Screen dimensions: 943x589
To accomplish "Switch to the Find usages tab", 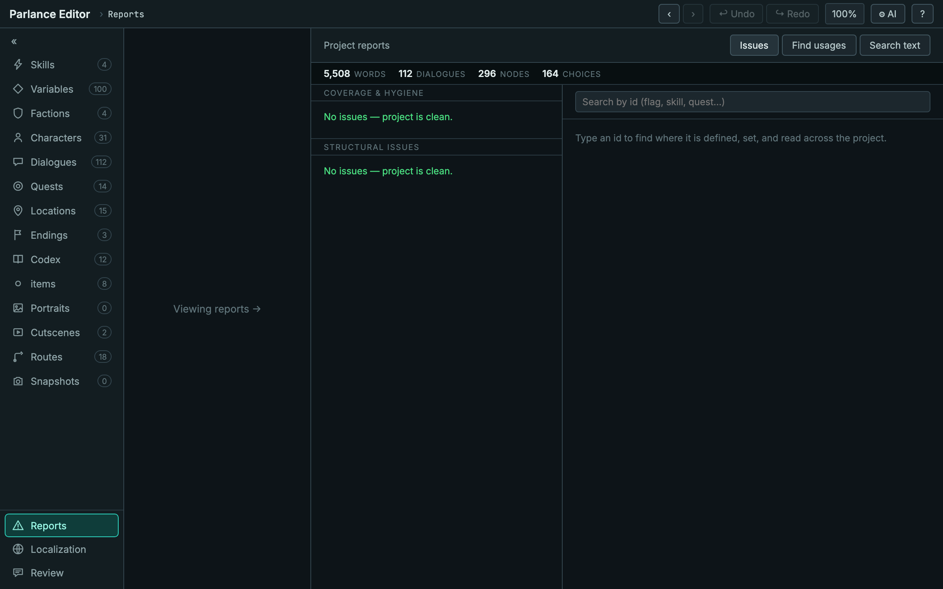I will [x=819, y=45].
